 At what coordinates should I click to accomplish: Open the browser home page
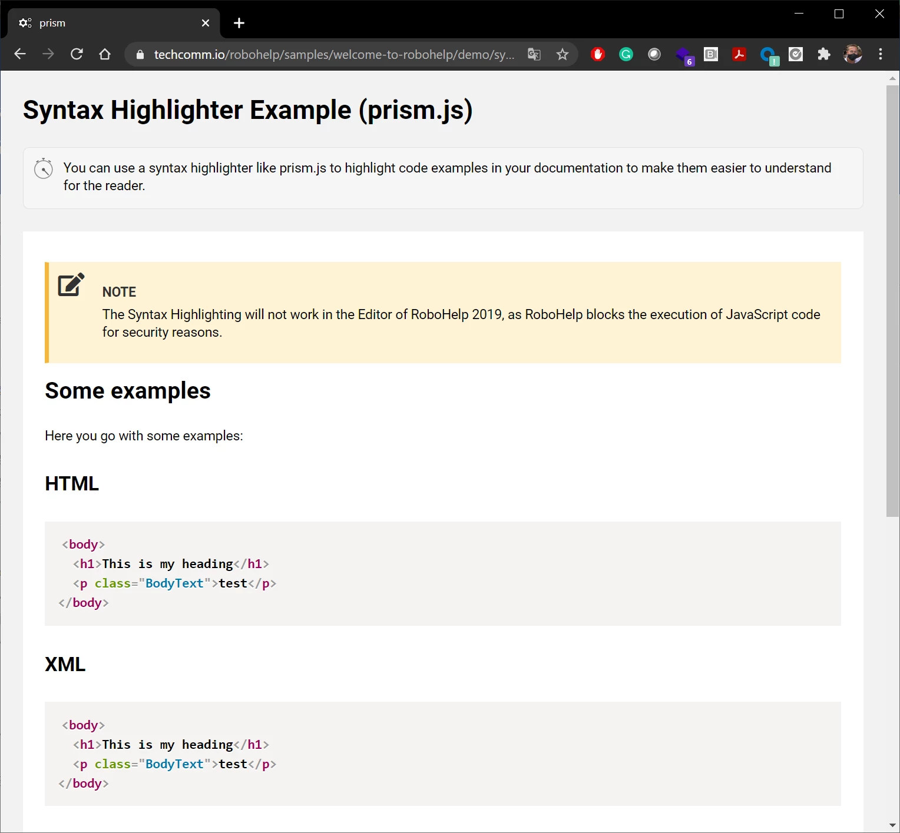point(105,54)
